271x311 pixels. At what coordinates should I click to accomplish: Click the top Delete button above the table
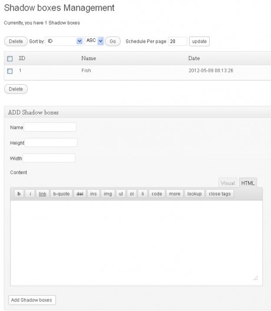click(x=16, y=41)
